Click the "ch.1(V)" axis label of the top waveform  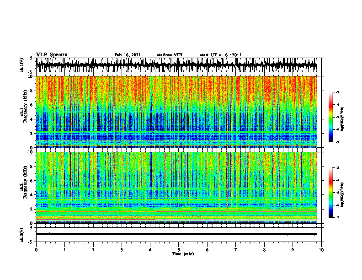tap(22, 65)
